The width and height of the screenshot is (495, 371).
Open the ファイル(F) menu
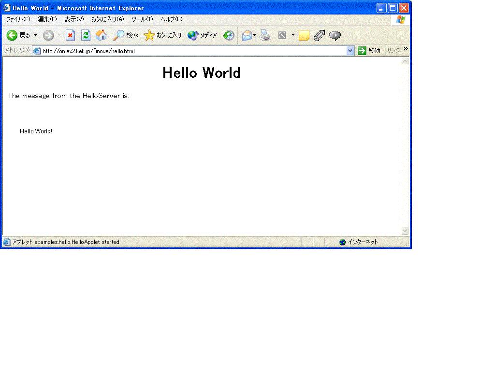pos(18,19)
